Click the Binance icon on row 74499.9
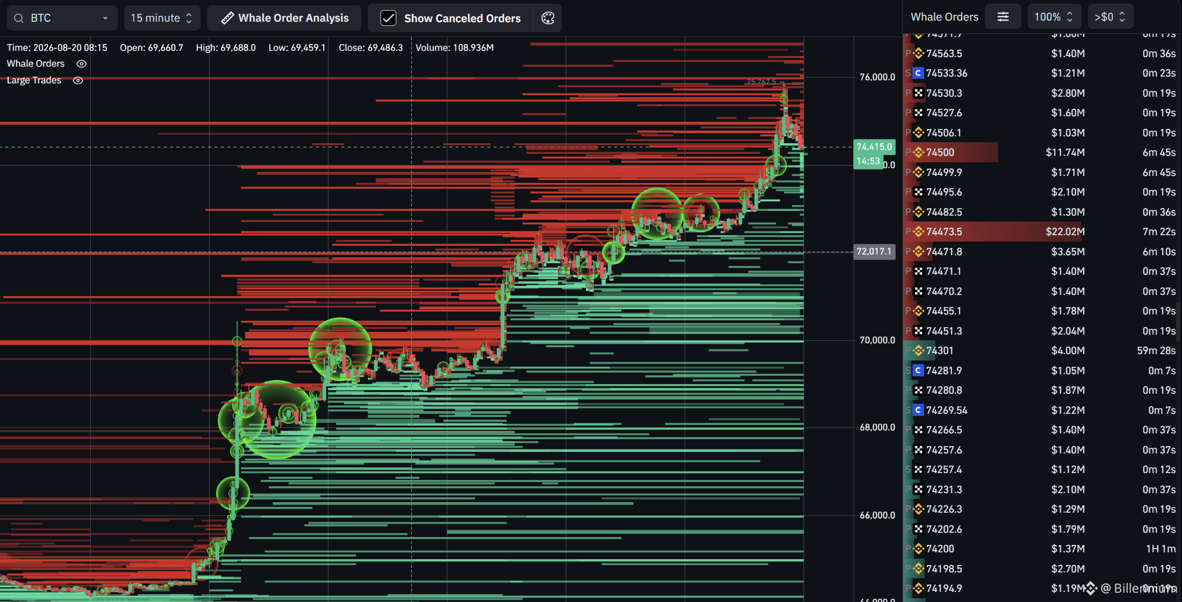1182x602 pixels. 918,172
